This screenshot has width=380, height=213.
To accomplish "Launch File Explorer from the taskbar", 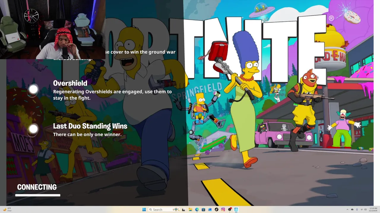I will coord(190,209).
